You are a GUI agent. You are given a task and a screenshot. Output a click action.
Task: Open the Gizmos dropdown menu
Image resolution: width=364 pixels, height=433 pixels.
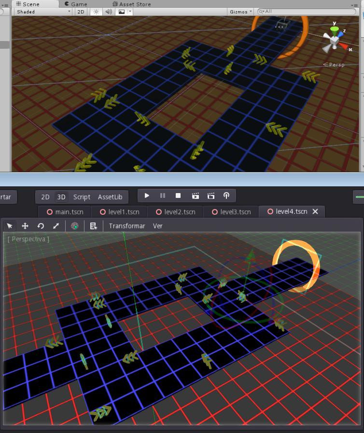click(x=241, y=12)
